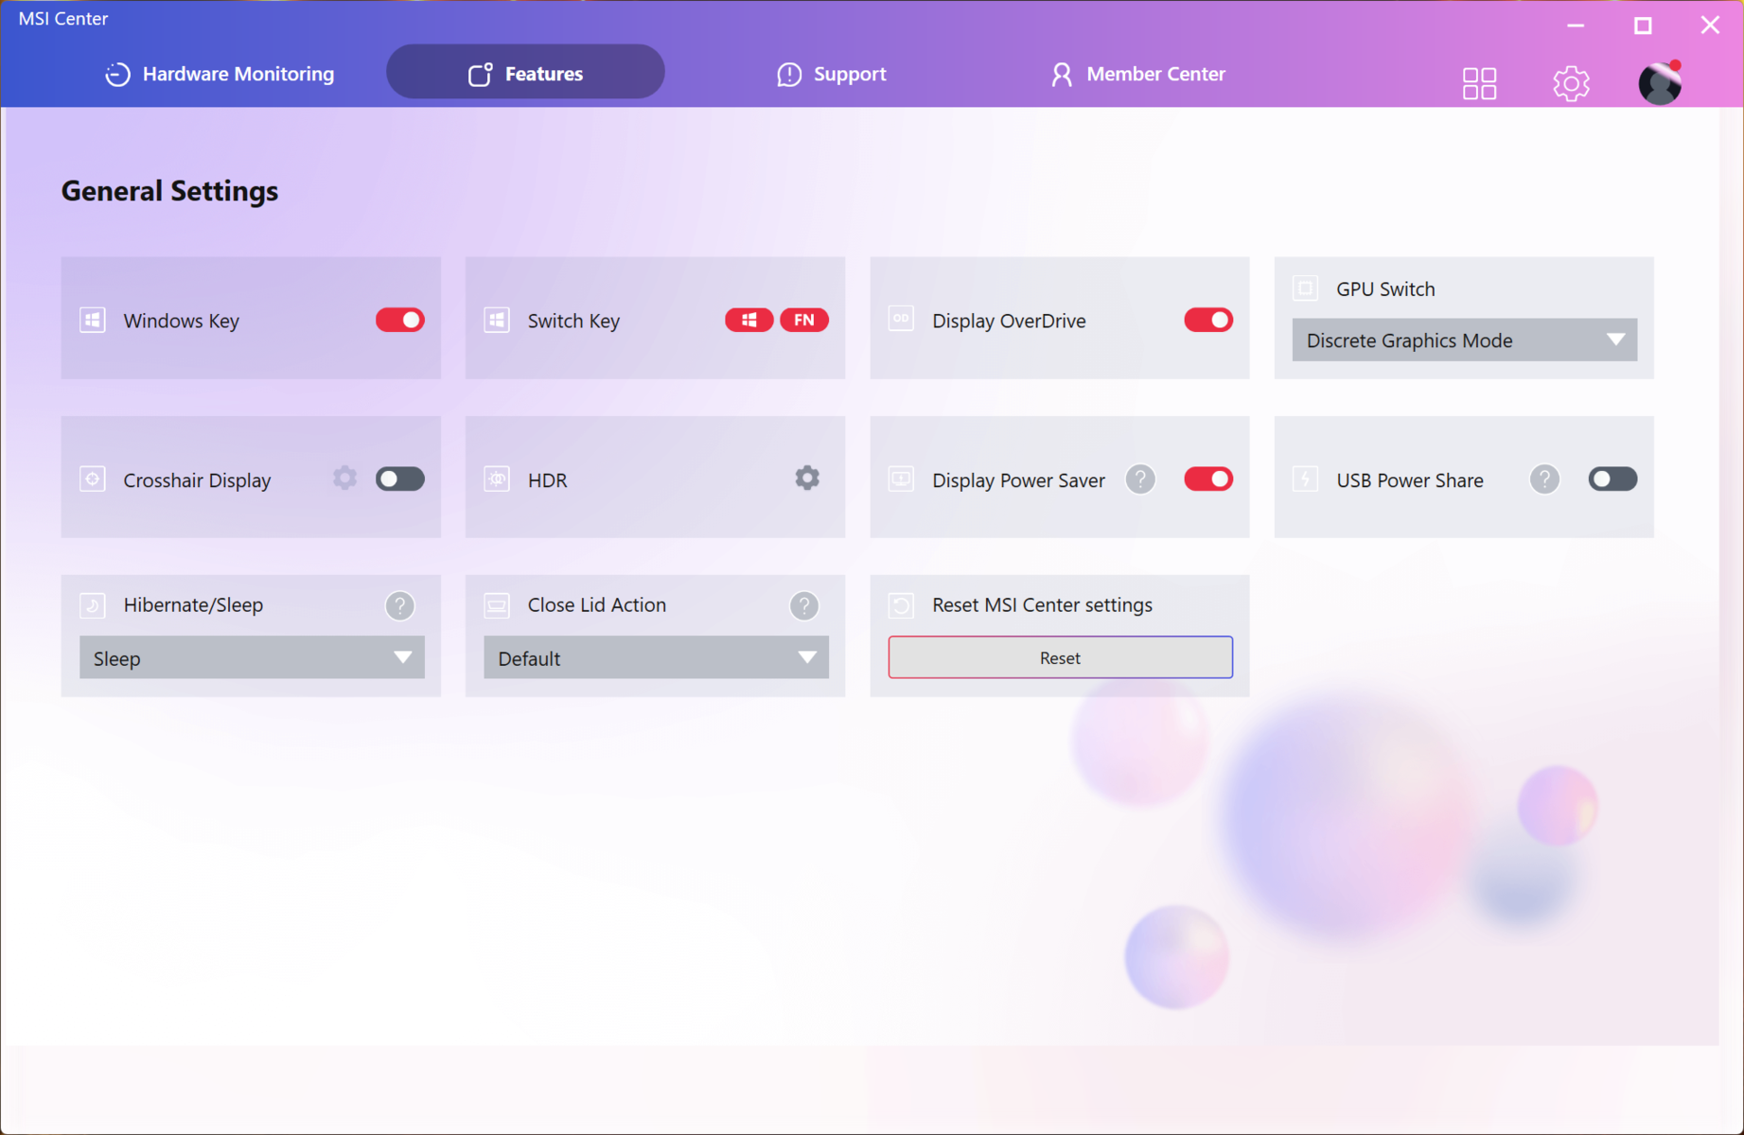This screenshot has width=1744, height=1135.
Task: Expand GPU Switch mode dropdown
Action: [x=1464, y=340]
